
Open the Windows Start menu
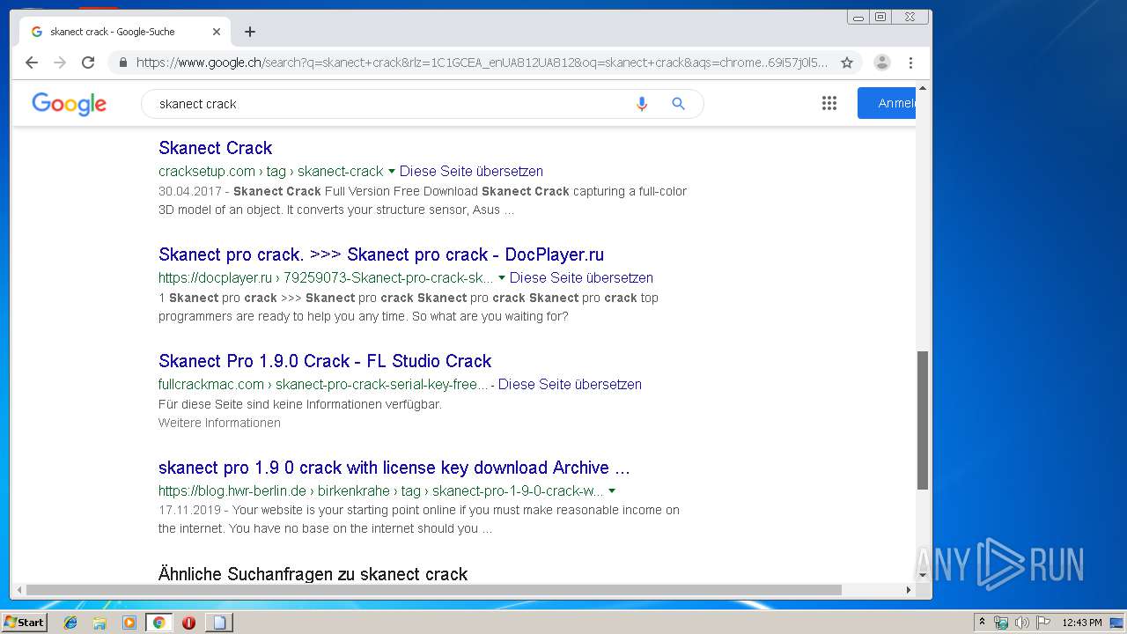coord(24,623)
